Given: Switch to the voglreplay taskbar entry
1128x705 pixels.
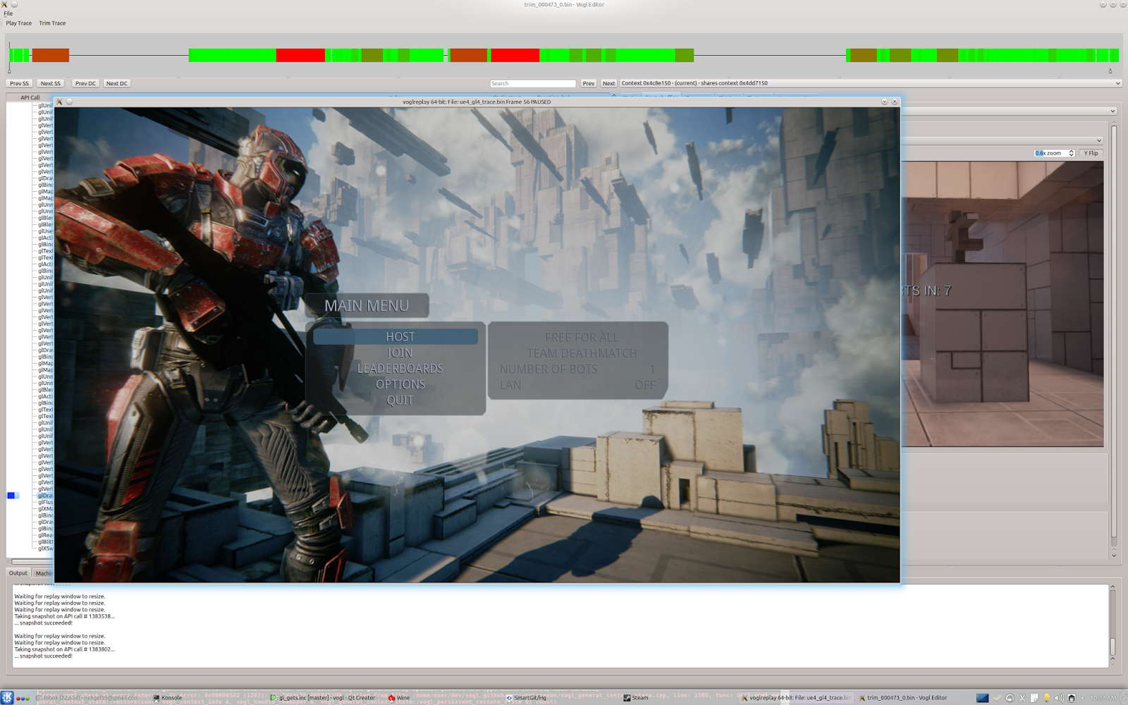Looking at the screenshot, I should (x=795, y=698).
